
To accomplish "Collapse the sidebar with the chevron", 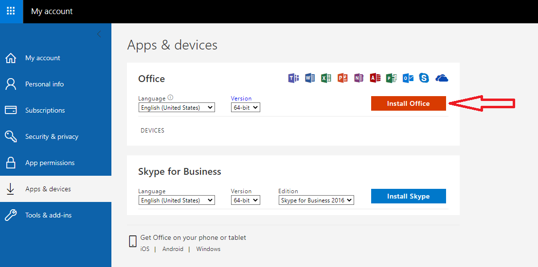I will pyautogui.click(x=99, y=34).
